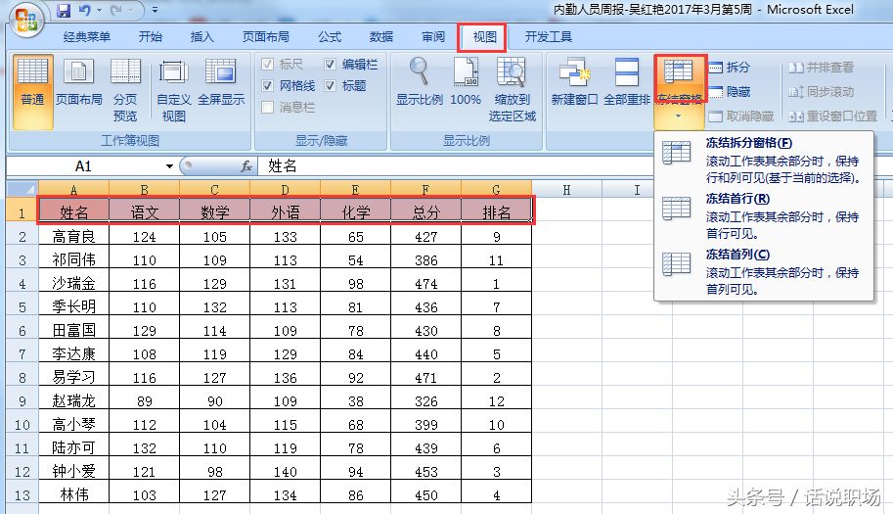This screenshot has height=514, width=893.
Task: Choose 冻结首行 freeze top row option
Action: 763,216
